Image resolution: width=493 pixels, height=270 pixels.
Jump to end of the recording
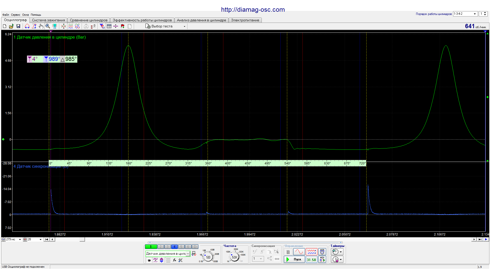[480, 239]
